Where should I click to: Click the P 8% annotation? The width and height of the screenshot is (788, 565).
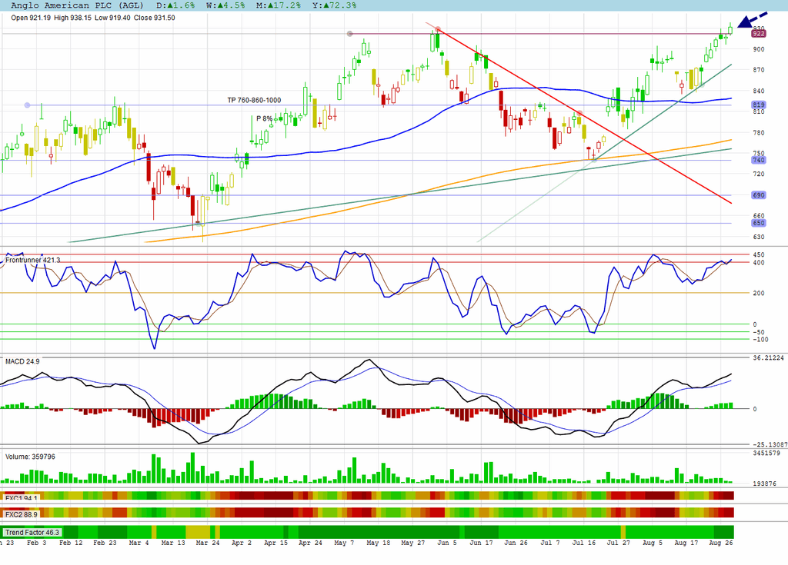coord(265,118)
